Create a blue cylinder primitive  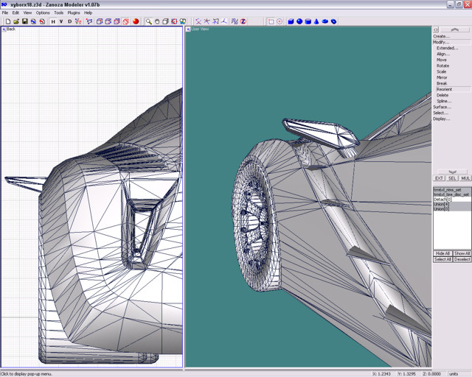tap(308, 21)
